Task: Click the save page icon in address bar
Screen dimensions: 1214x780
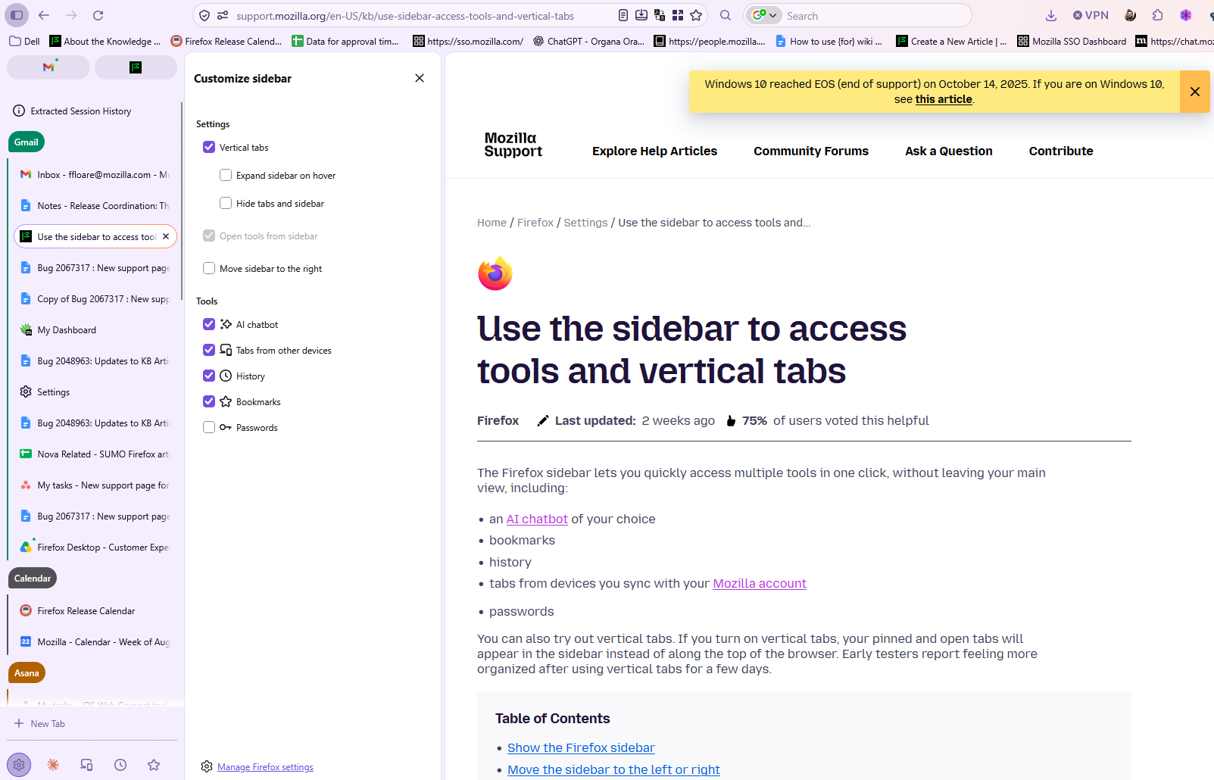Action: 641,15
